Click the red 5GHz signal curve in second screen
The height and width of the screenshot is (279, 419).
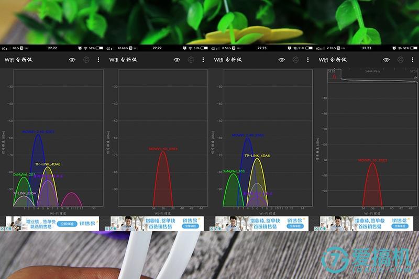click(163, 179)
